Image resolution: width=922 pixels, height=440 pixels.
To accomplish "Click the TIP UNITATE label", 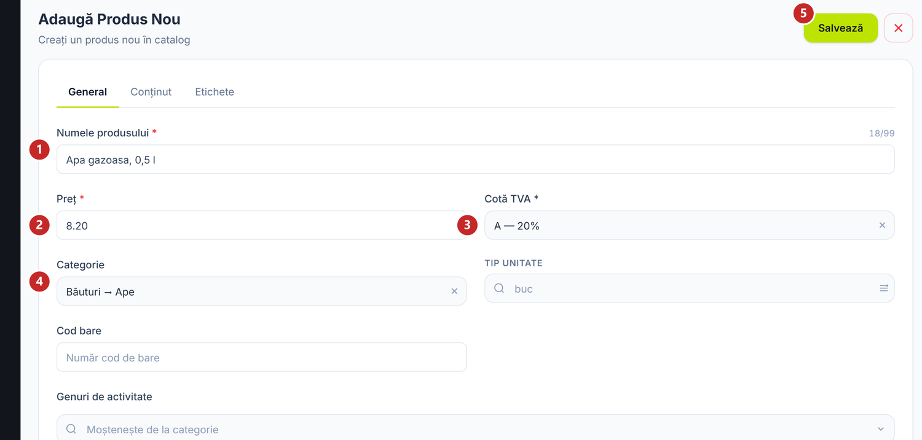I will 514,263.
